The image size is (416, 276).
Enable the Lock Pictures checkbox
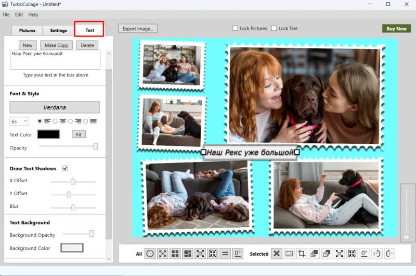(x=236, y=29)
